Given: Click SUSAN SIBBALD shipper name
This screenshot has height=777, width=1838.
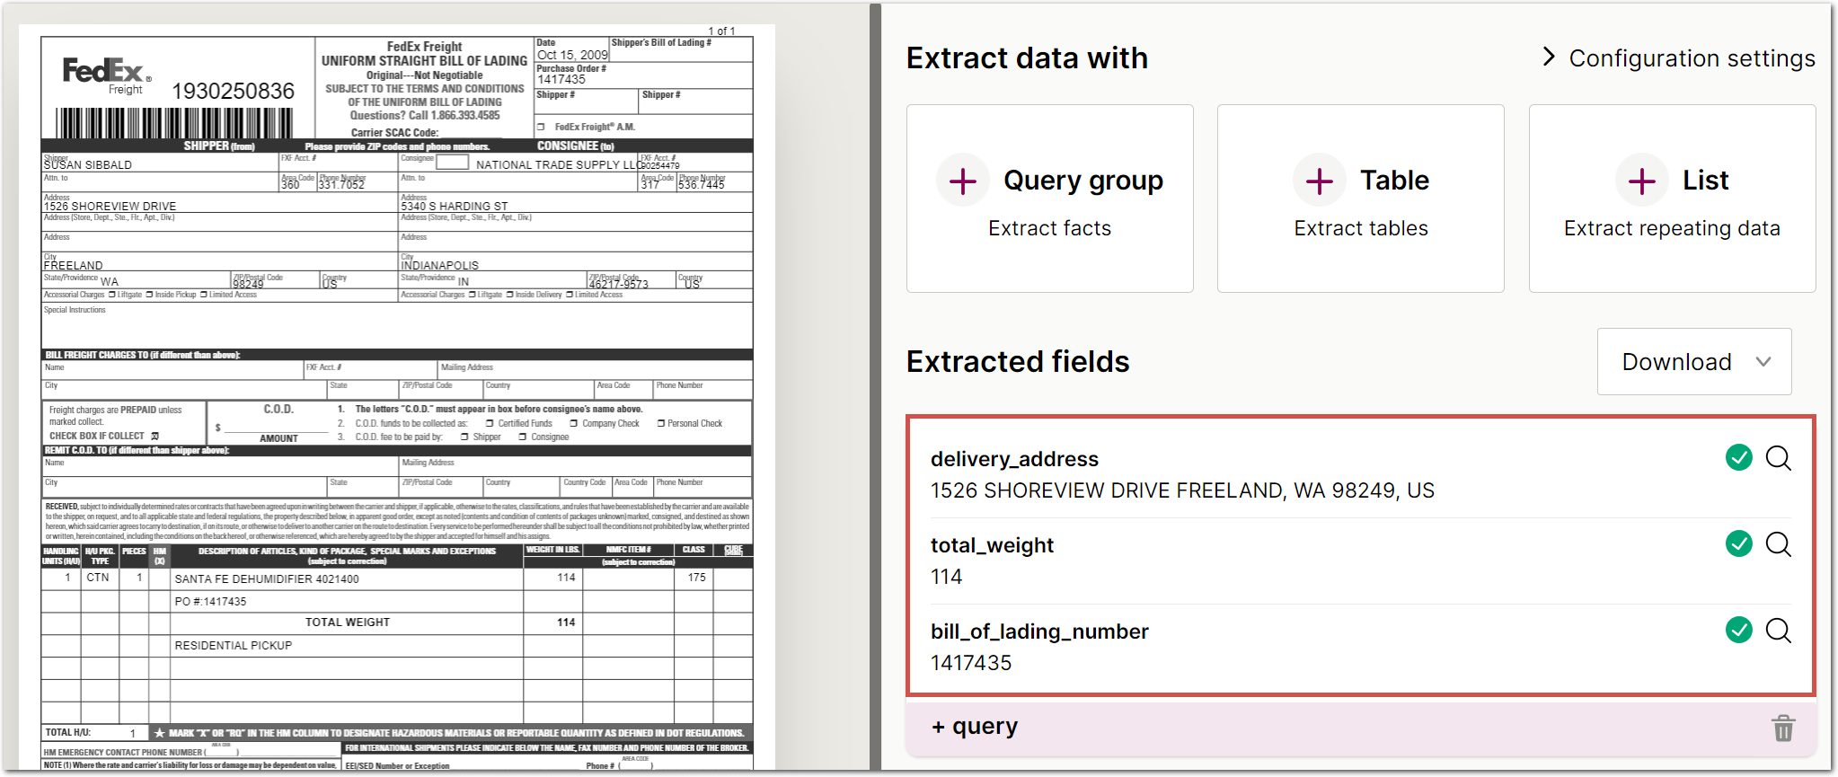Looking at the screenshot, I should point(88,165).
